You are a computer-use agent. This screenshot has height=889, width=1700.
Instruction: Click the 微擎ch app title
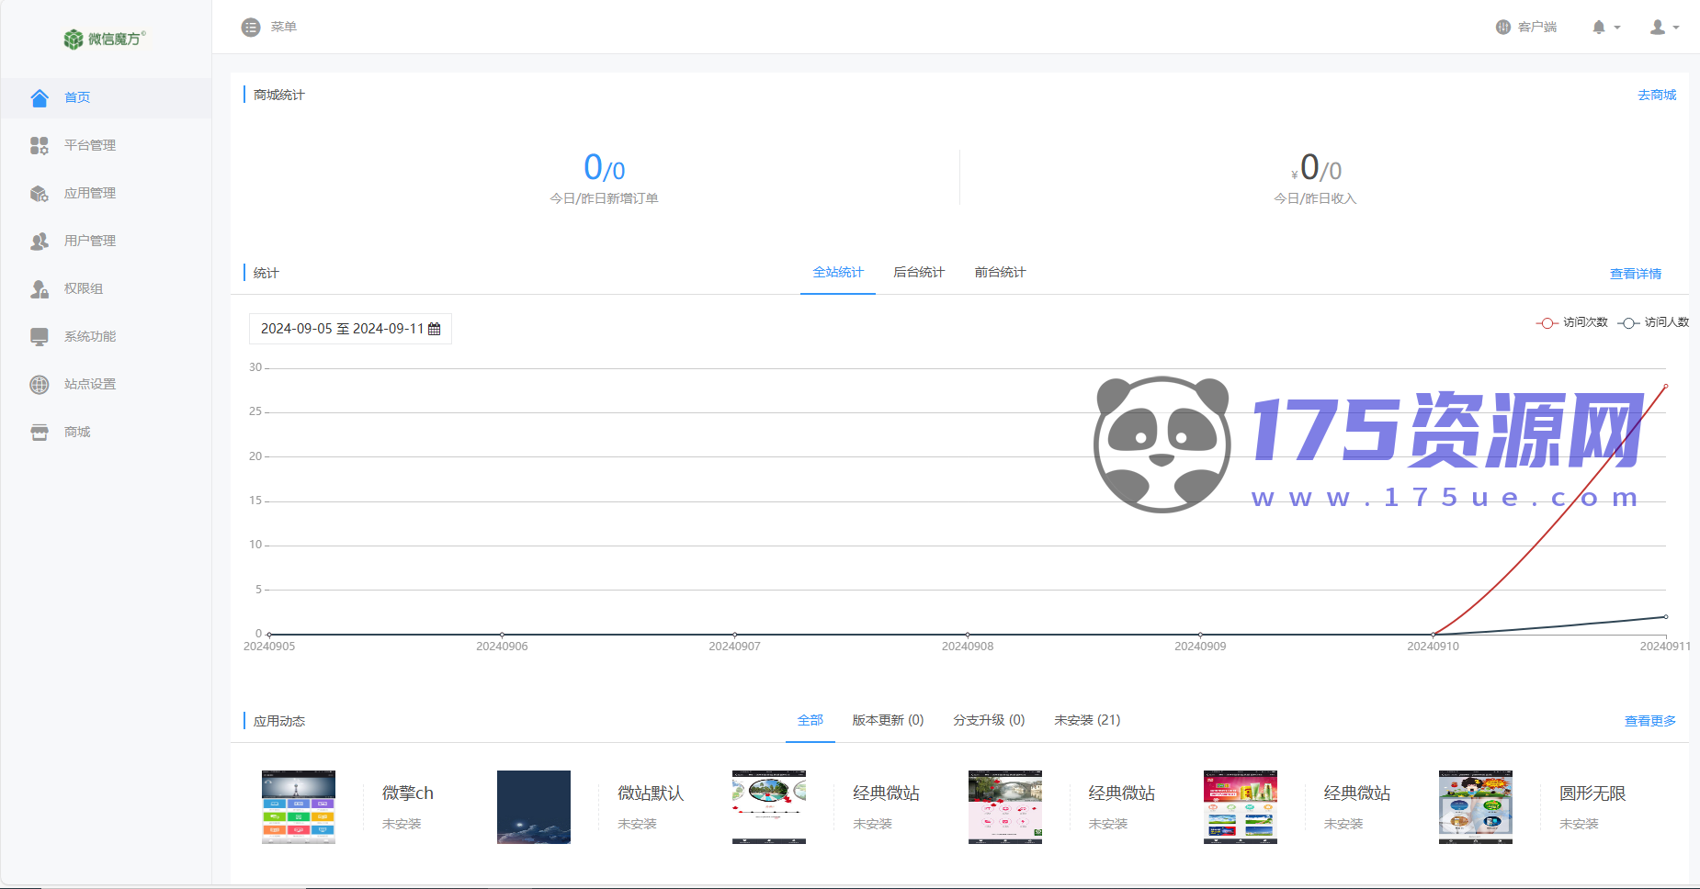tap(408, 793)
